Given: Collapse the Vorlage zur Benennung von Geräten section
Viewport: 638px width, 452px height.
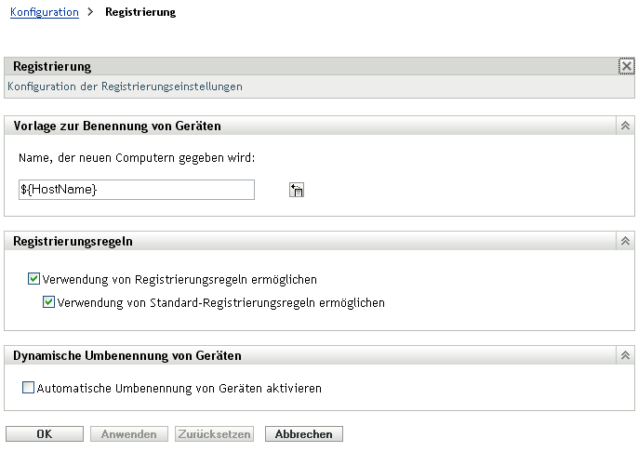Looking at the screenshot, I should [626, 126].
